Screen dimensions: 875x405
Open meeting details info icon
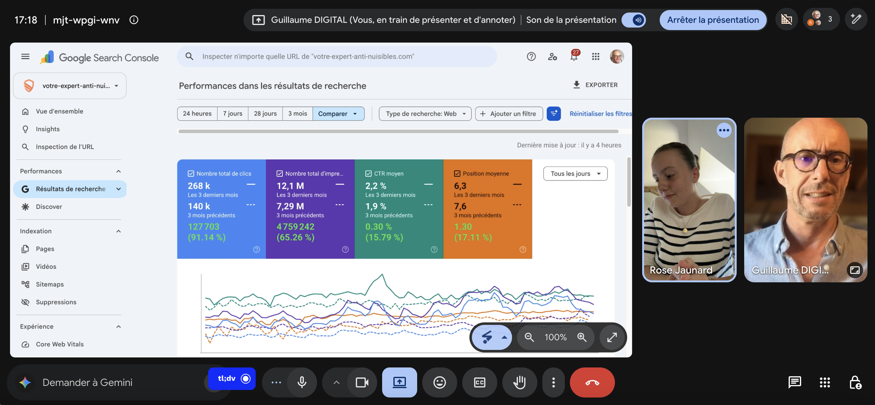134,20
